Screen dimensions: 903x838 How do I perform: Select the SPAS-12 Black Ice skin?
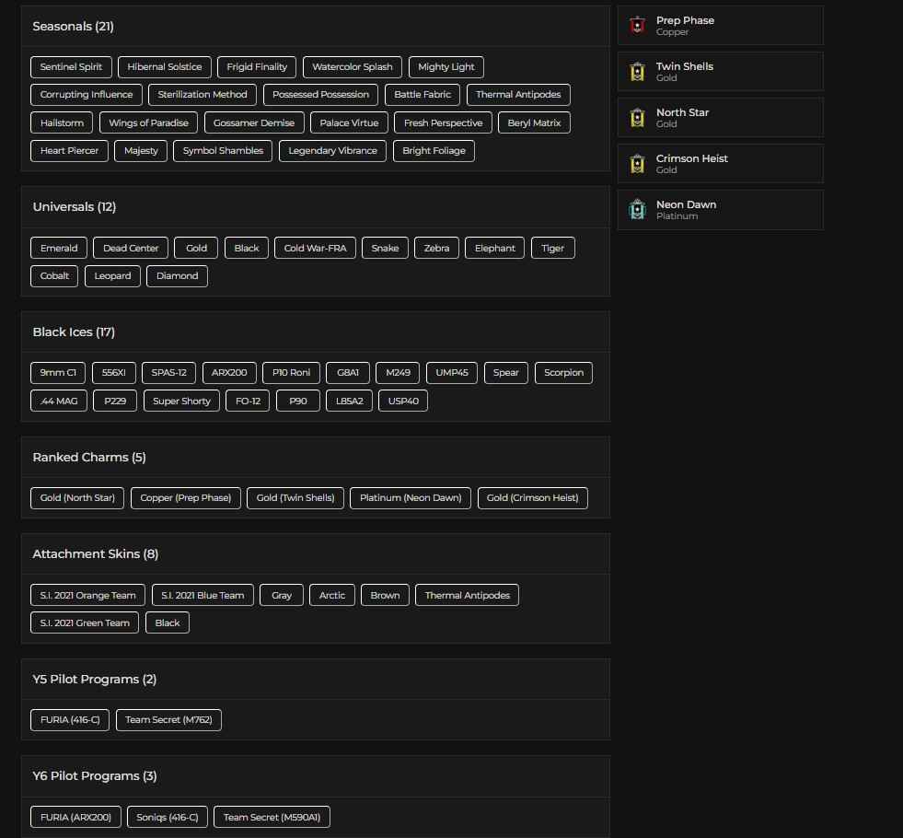coord(168,373)
